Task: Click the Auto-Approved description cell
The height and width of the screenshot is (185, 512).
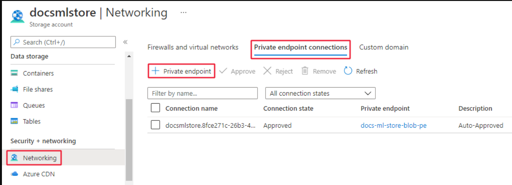Action: (481, 125)
